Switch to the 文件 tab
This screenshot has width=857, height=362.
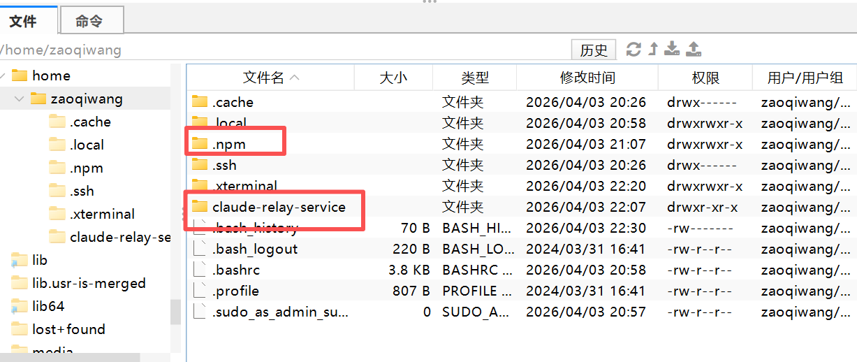[23, 22]
